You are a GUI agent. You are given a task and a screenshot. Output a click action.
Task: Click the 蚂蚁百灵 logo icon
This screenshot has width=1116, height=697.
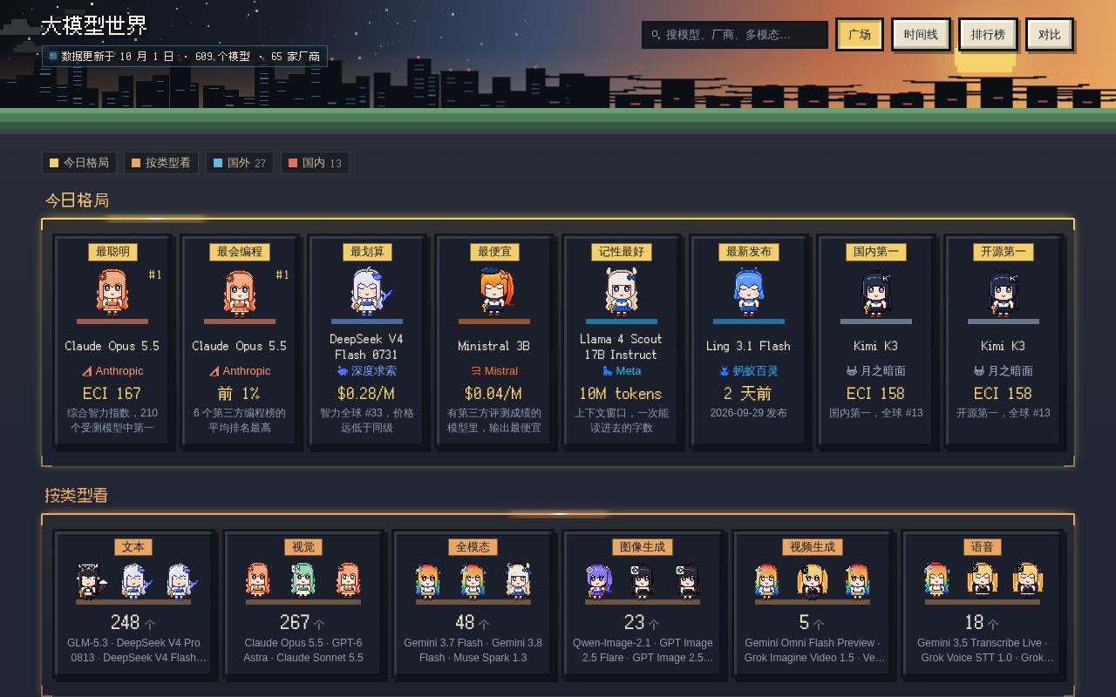725,371
